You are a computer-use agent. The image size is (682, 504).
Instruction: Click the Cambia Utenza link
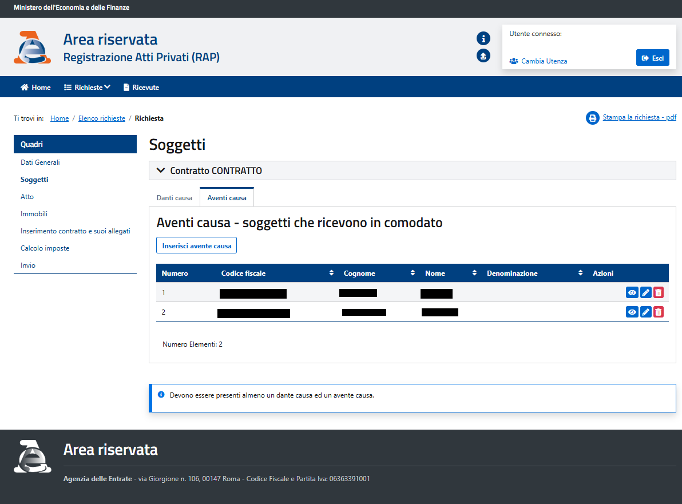point(538,61)
